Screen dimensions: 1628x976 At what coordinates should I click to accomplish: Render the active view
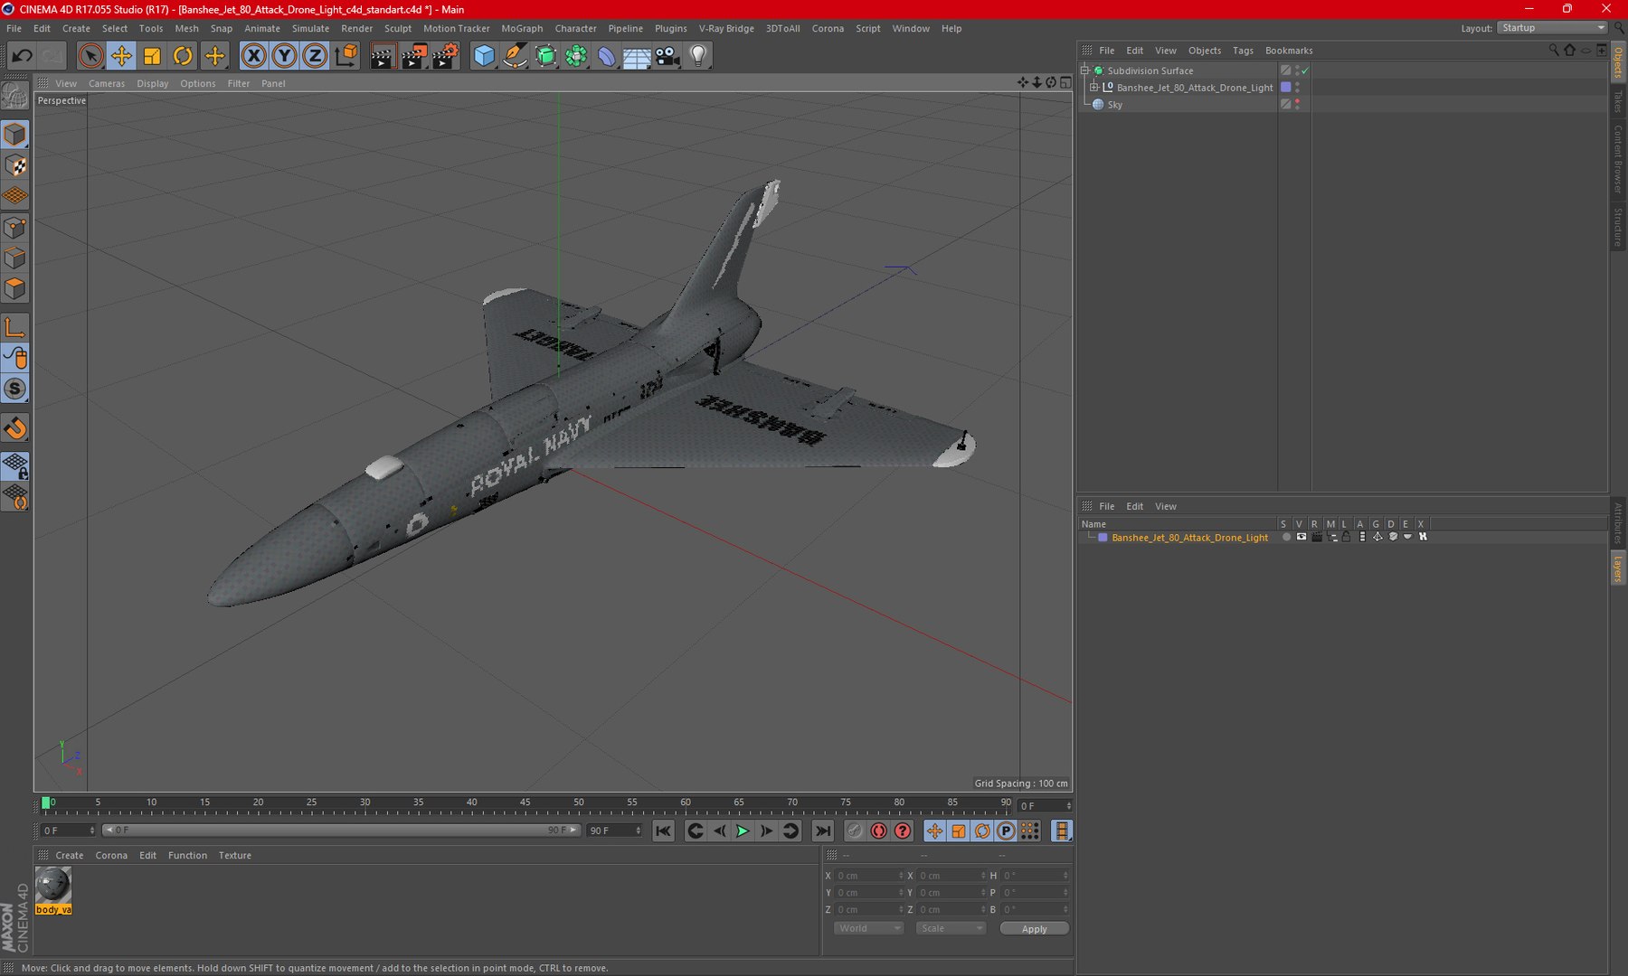pyautogui.click(x=383, y=56)
